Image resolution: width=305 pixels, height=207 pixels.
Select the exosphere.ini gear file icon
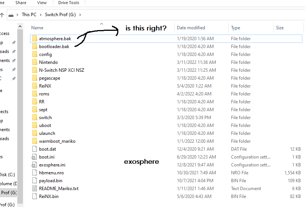[x=34, y=165]
